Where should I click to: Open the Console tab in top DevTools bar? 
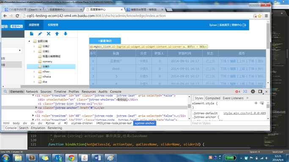tap(116, 92)
